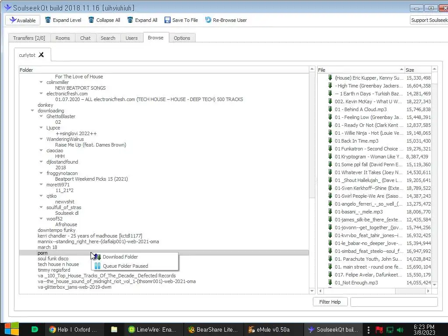Open the Options tab
This screenshot has height=336, width=448.
(182, 38)
